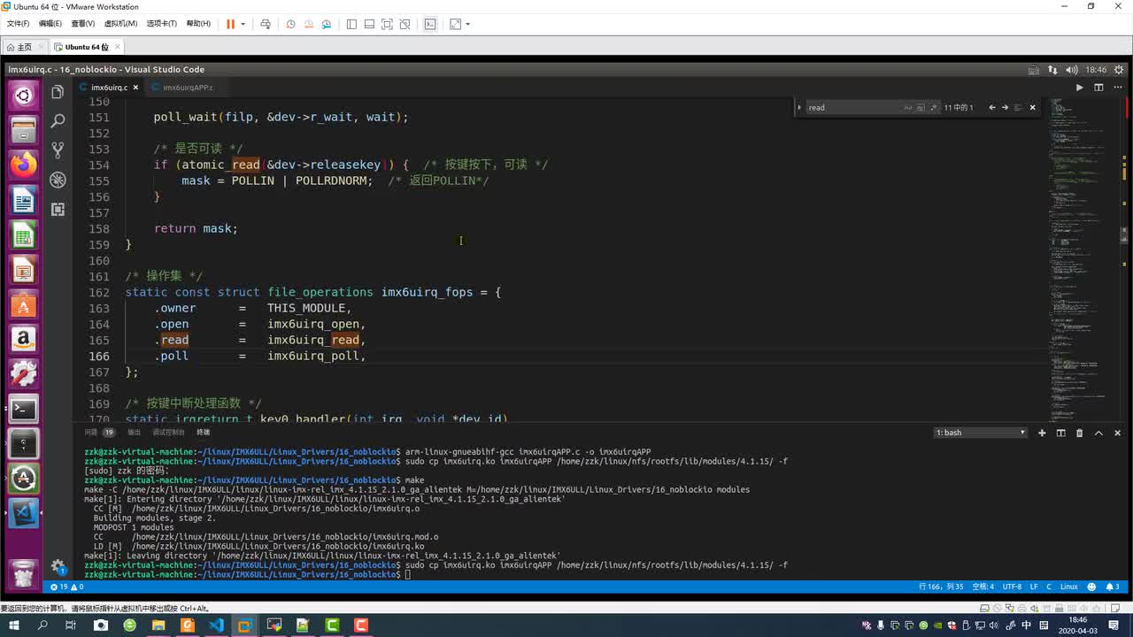Viewport: 1133px width, 637px height.
Task: Open VMware 文件(F) menu
Action: click(x=18, y=24)
